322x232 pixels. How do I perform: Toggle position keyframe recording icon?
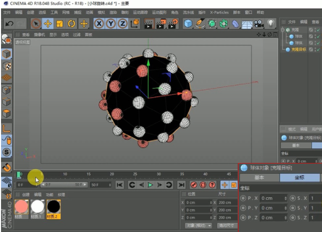[224, 185]
